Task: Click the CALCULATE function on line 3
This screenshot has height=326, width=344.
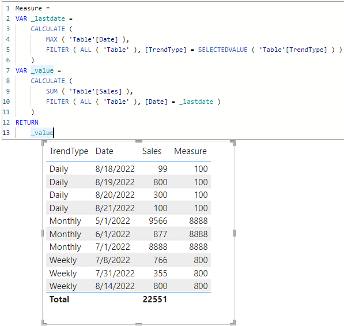Action: (x=48, y=29)
